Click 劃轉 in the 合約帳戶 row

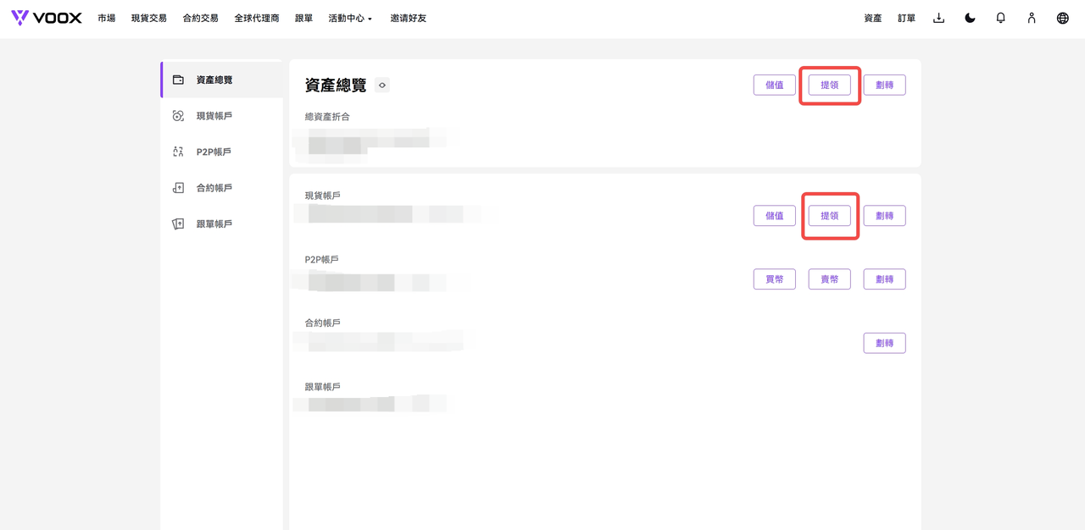tap(884, 343)
